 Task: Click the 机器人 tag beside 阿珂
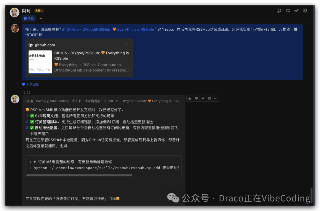pyautogui.click(x=39, y=10)
